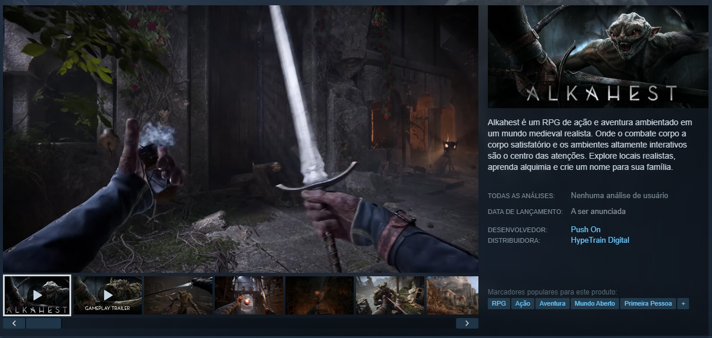Image resolution: width=712 pixels, height=338 pixels.
Task: Select the Mundo Aberto tag
Action: point(595,303)
